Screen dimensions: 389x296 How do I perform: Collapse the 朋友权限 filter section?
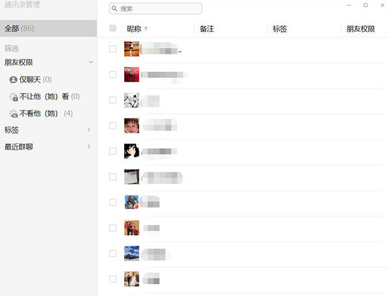91,62
